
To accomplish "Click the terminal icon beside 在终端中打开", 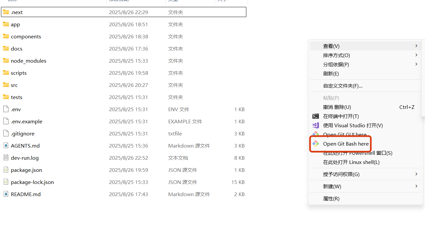I will click(315, 116).
